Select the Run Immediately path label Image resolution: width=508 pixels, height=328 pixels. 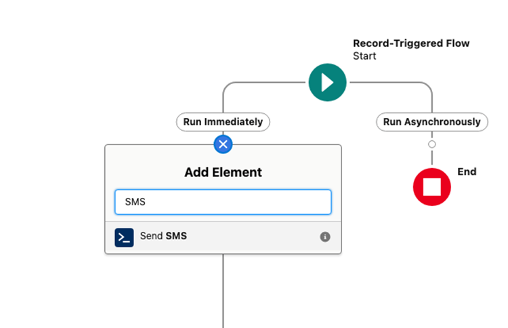223,122
